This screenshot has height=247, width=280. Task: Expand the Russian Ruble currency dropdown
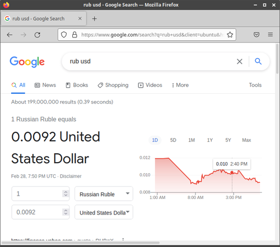pyautogui.click(x=104, y=194)
